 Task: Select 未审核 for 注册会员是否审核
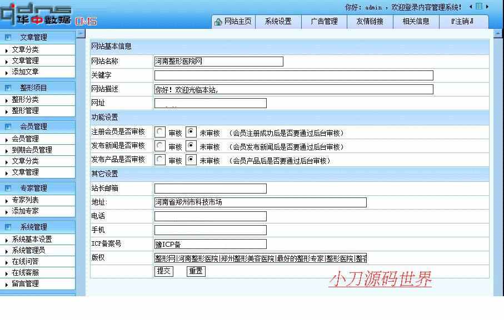(191, 132)
